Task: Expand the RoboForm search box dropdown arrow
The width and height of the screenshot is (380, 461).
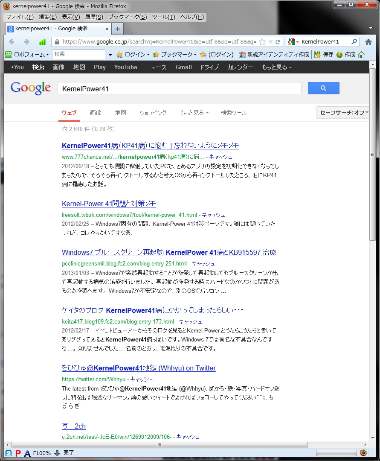Action: pos(110,55)
